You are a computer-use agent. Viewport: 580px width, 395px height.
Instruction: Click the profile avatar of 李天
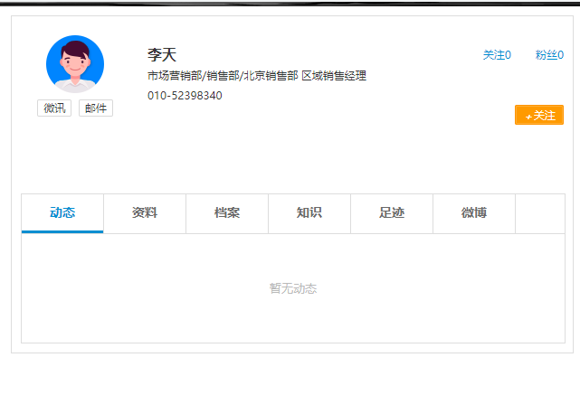[x=75, y=64]
